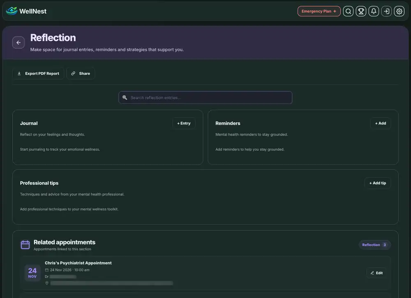The width and height of the screenshot is (411, 298).
Task: Click "Add professional techniques to your mental wellness toolkit."
Action: (69, 209)
